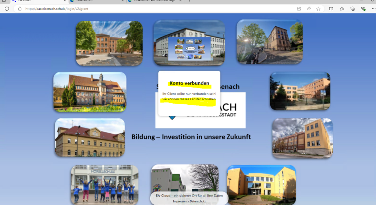Open the Collections icon
The image size is (376, 205).
(352, 8)
